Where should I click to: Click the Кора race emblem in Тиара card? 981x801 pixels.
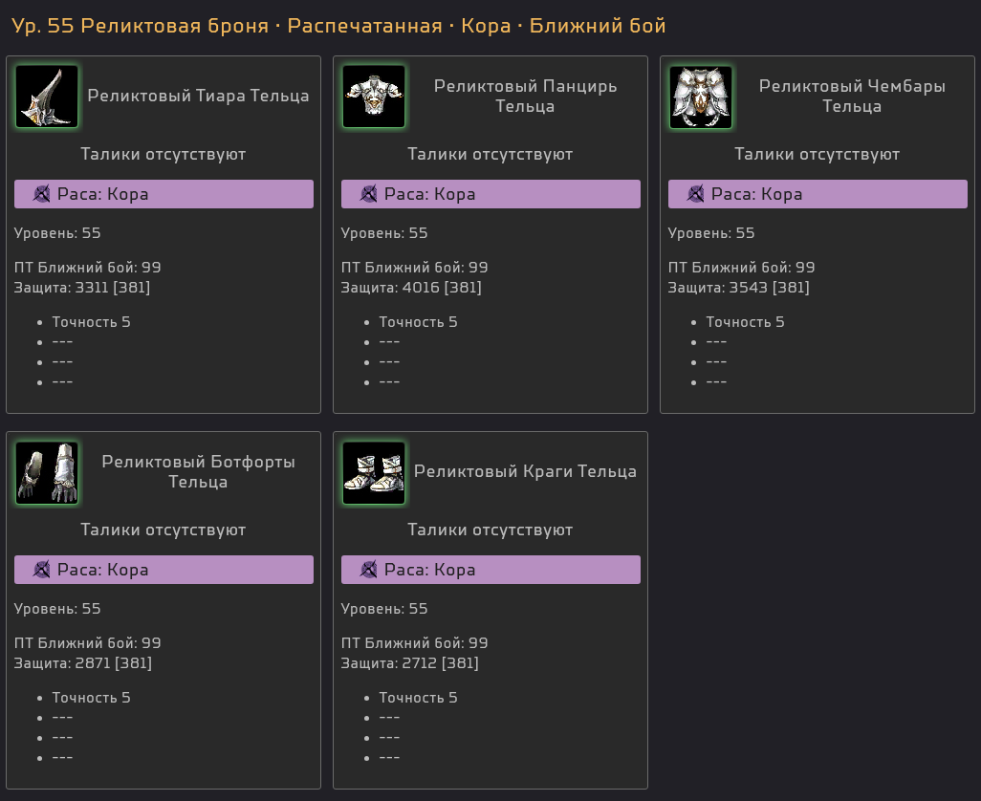(x=42, y=194)
